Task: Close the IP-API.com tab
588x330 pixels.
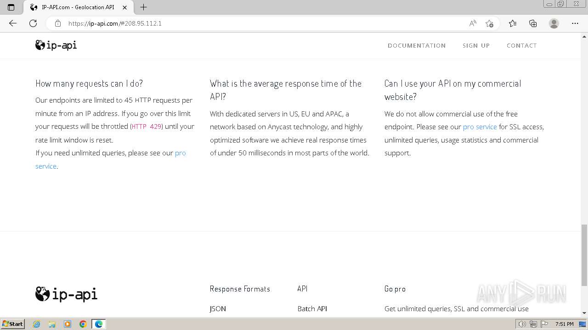Action: click(x=125, y=7)
